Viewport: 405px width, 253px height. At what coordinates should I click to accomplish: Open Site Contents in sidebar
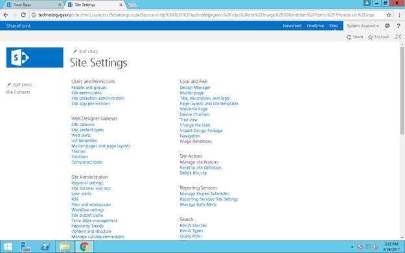[x=18, y=92]
